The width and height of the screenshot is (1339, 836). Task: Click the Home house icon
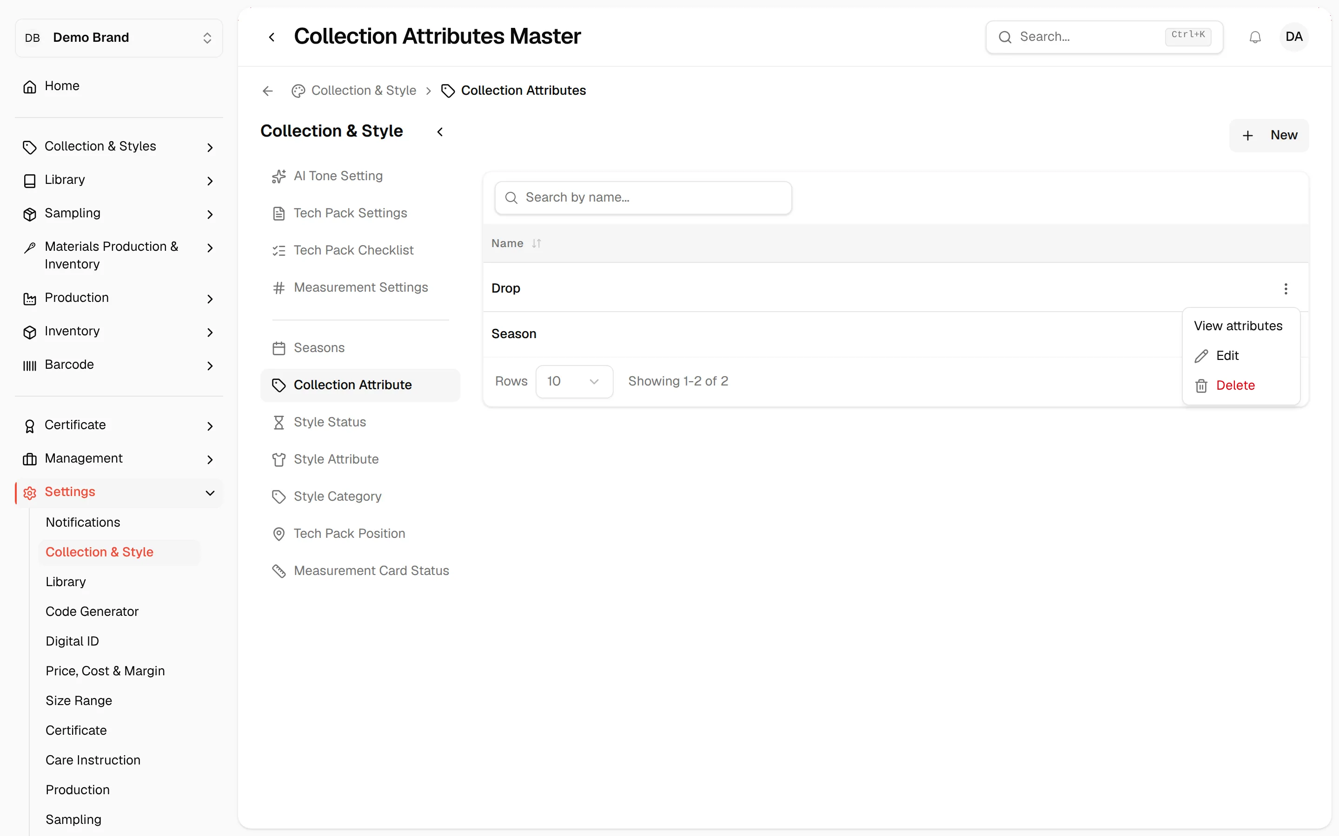point(30,86)
